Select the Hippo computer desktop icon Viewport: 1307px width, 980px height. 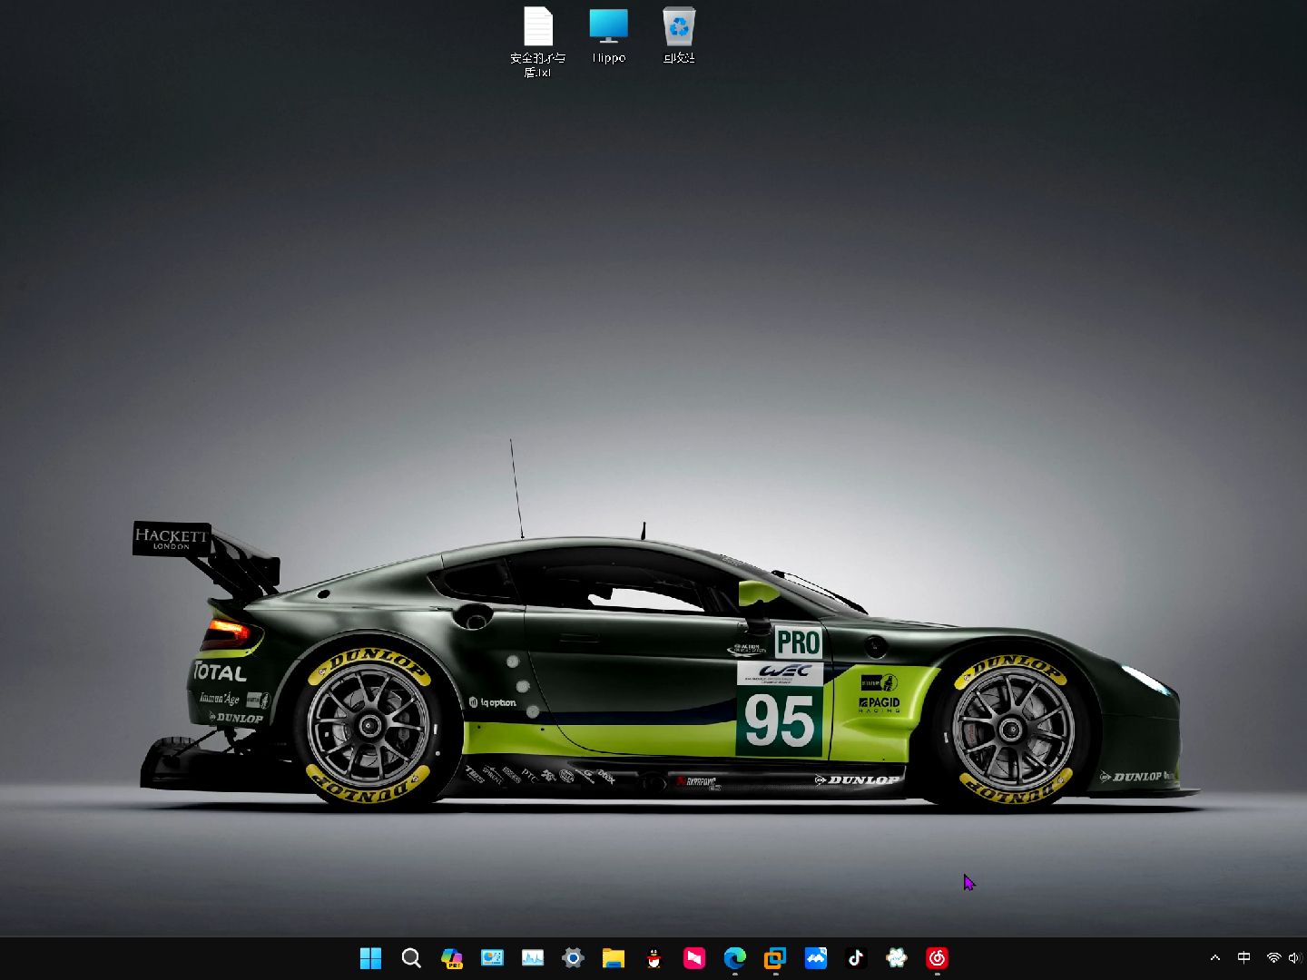tap(608, 36)
